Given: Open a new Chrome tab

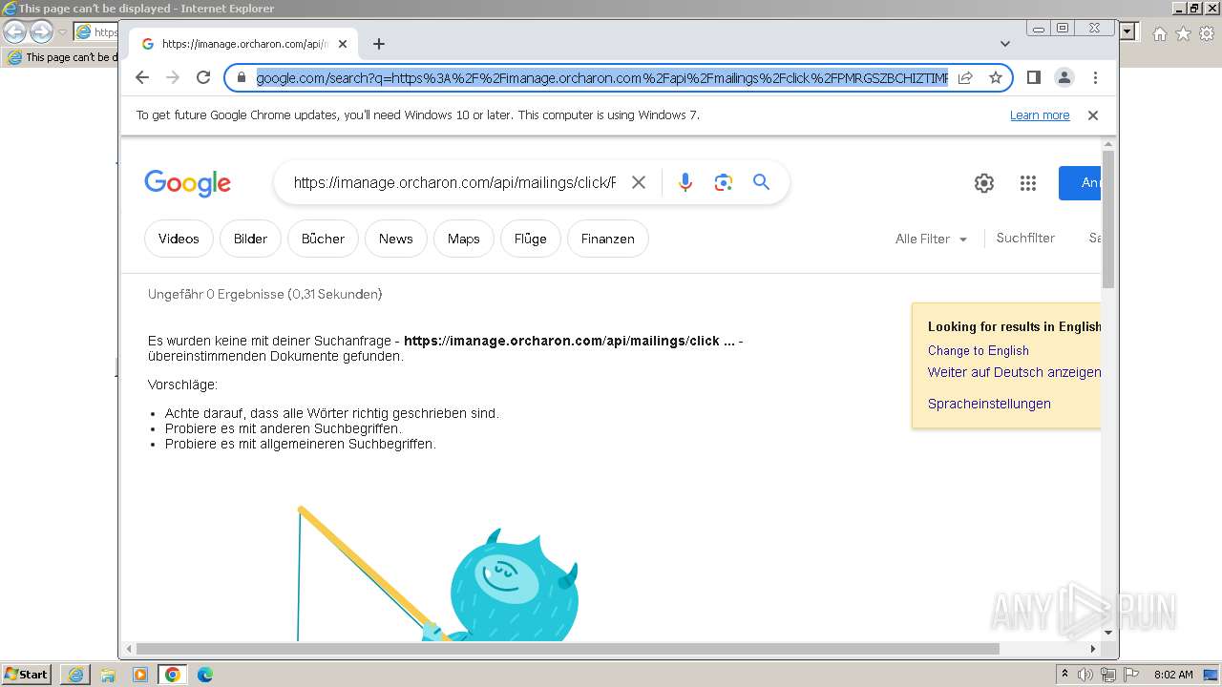Looking at the screenshot, I should [379, 44].
